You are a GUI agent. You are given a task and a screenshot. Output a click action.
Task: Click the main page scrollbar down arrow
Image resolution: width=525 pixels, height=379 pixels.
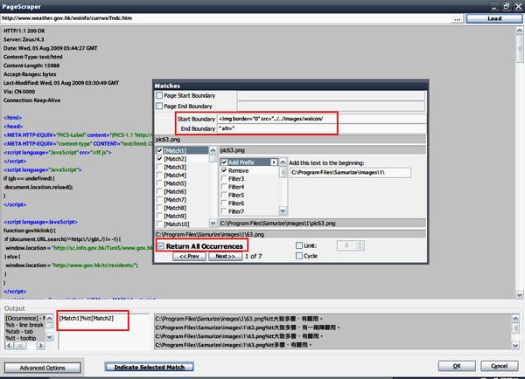click(519, 295)
